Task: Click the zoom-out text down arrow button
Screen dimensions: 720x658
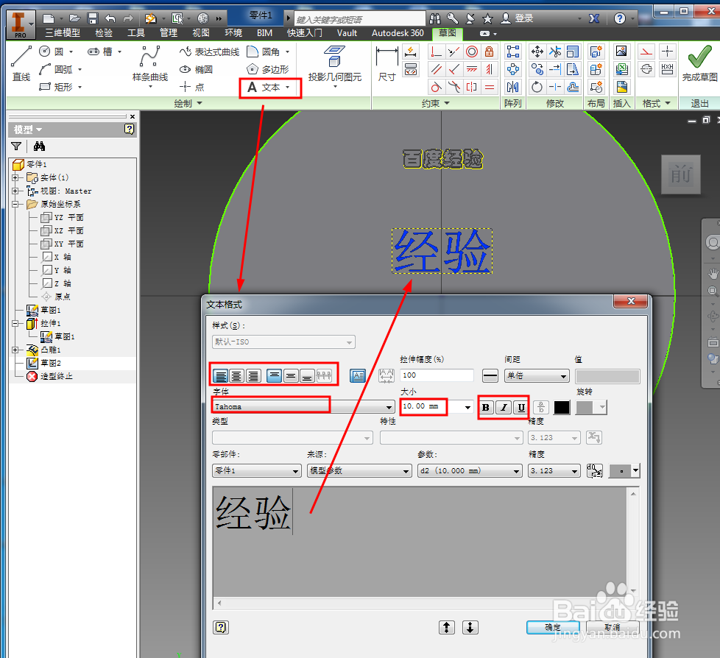Action: coord(470,627)
